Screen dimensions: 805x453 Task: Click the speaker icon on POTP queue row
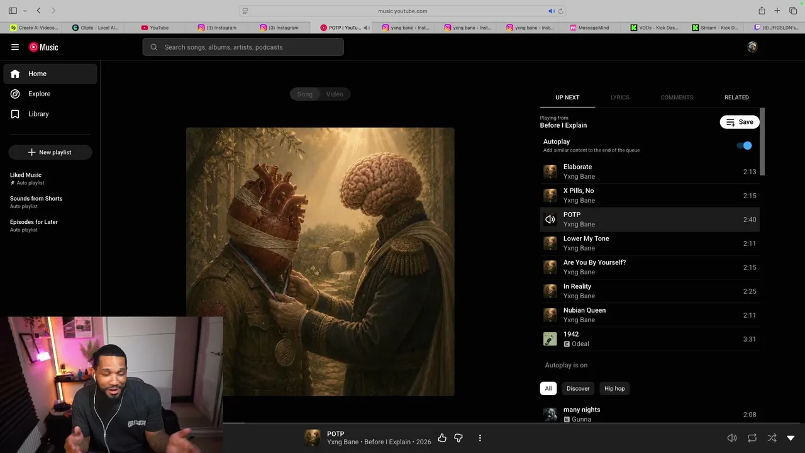click(550, 220)
